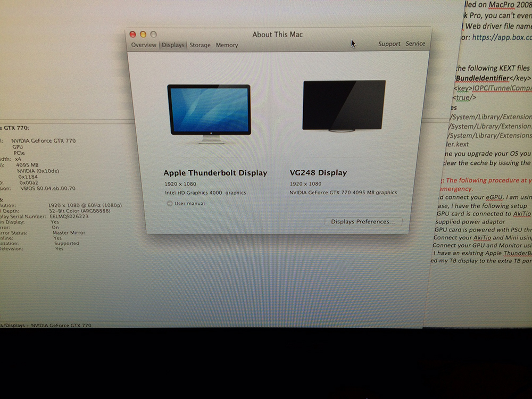Viewport: 532px width, 399px height.
Task: Go to the Memory tab
Action: click(x=227, y=45)
